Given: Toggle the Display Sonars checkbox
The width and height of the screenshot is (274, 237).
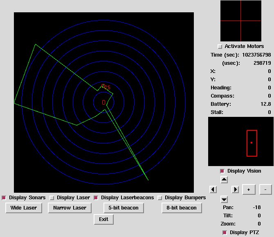Looking at the screenshot, I should pyautogui.click(x=4, y=198).
